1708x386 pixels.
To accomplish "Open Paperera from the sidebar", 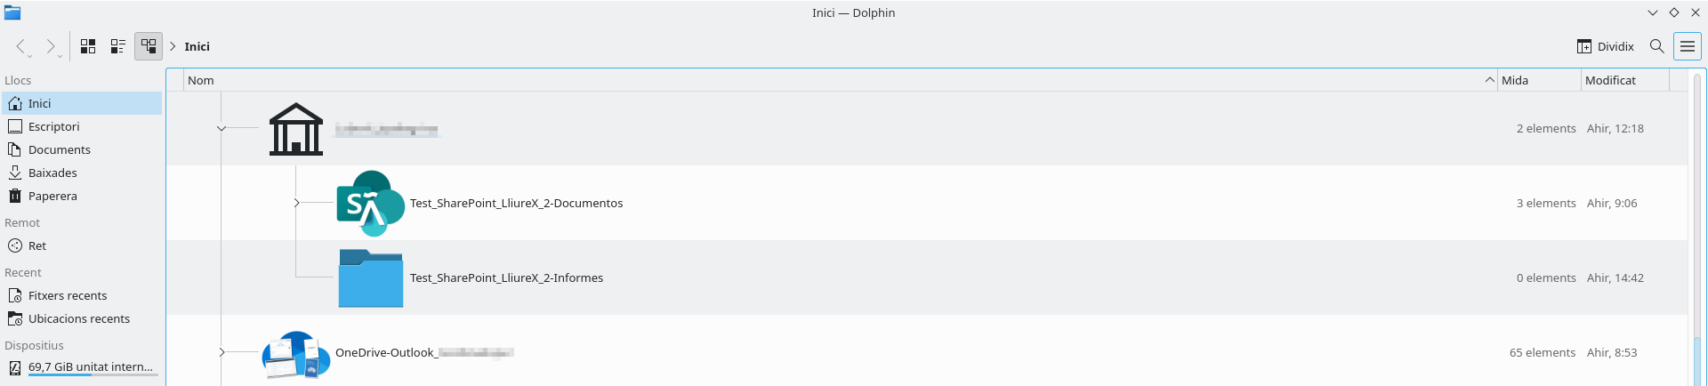I will (x=52, y=196).
